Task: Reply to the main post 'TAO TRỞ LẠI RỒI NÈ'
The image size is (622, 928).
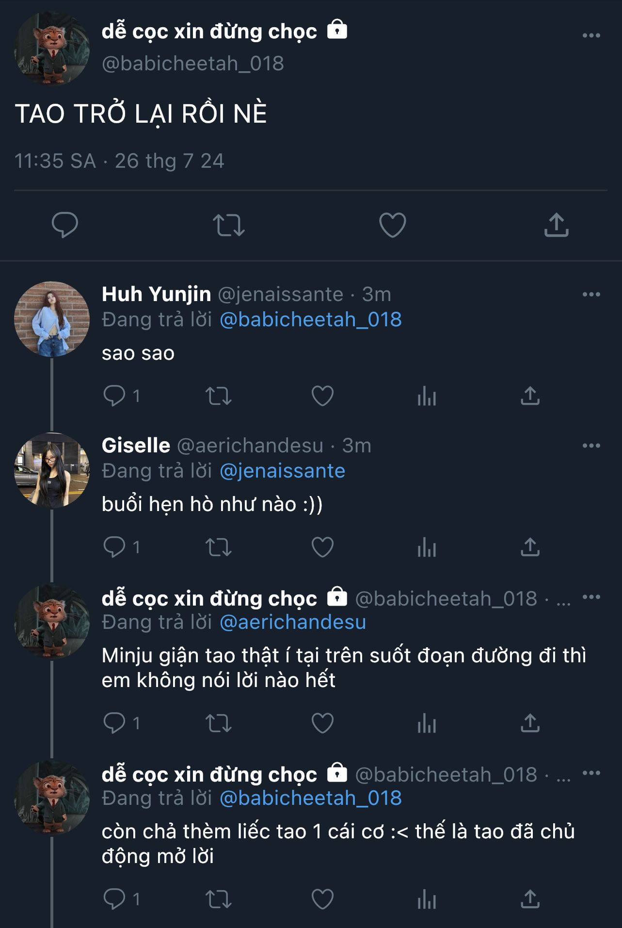Action: pos(65,225)
